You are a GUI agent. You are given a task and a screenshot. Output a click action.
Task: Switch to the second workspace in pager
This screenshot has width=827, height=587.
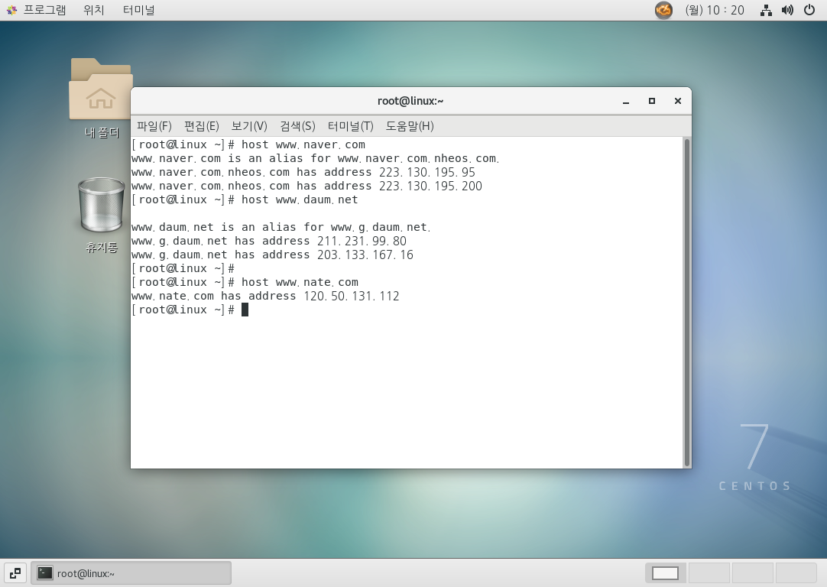click(x=709, y=573)
